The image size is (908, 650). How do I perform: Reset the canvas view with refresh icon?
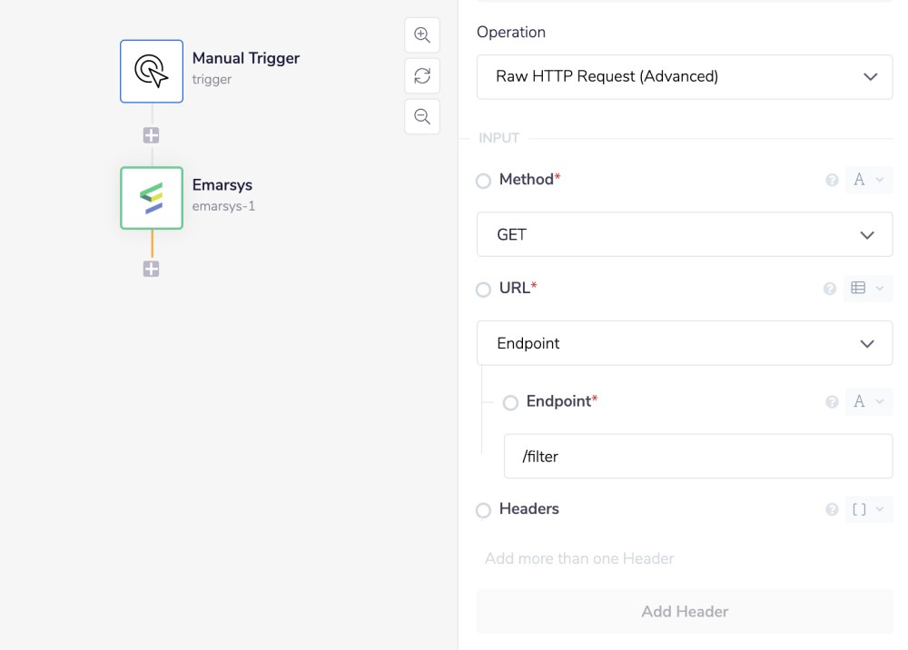pyautogui.click(x=422, y=76)
